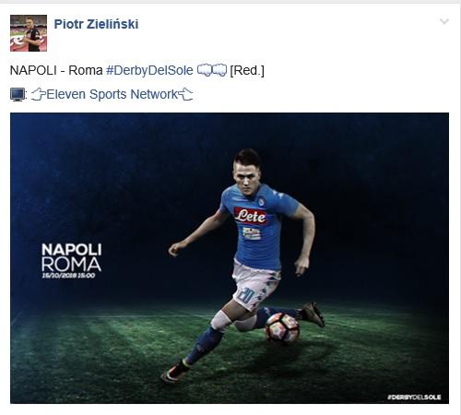
Task: Click the fist bump emoji icon
Action: 212,70
